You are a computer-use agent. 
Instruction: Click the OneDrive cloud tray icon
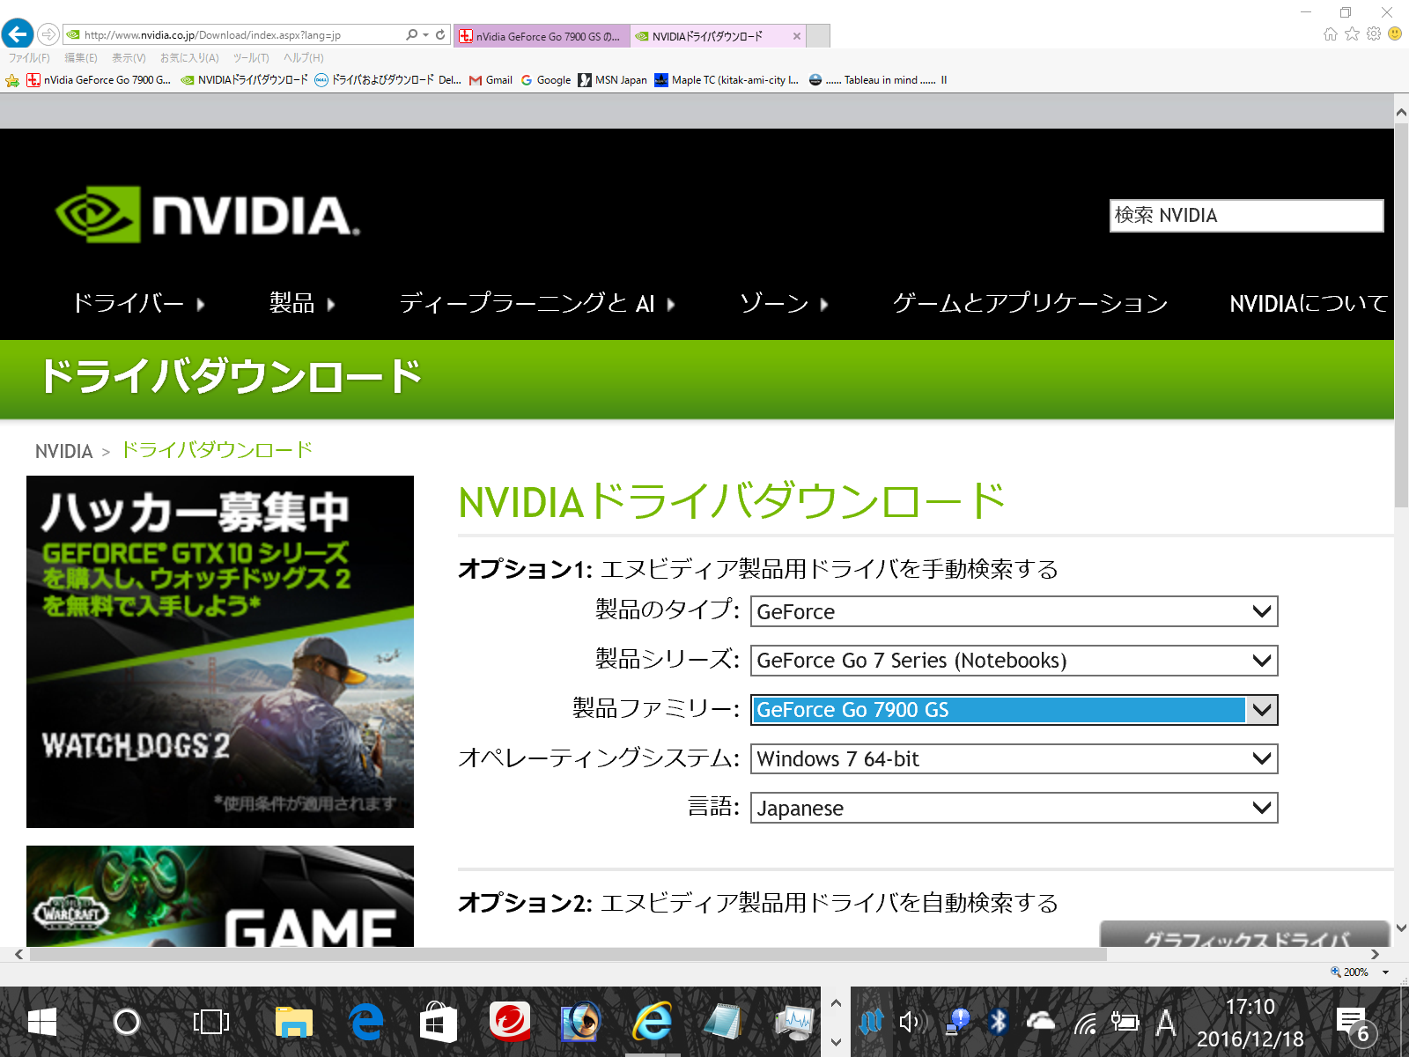pyautogui.click(x=1041, y=1022)
